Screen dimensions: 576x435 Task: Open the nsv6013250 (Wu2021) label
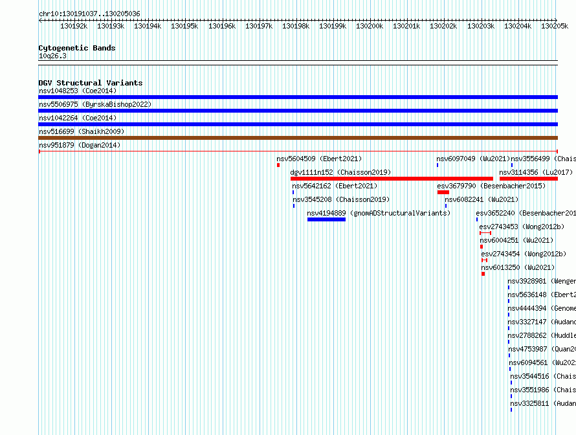pyautogui.click(x=518, y=267)
